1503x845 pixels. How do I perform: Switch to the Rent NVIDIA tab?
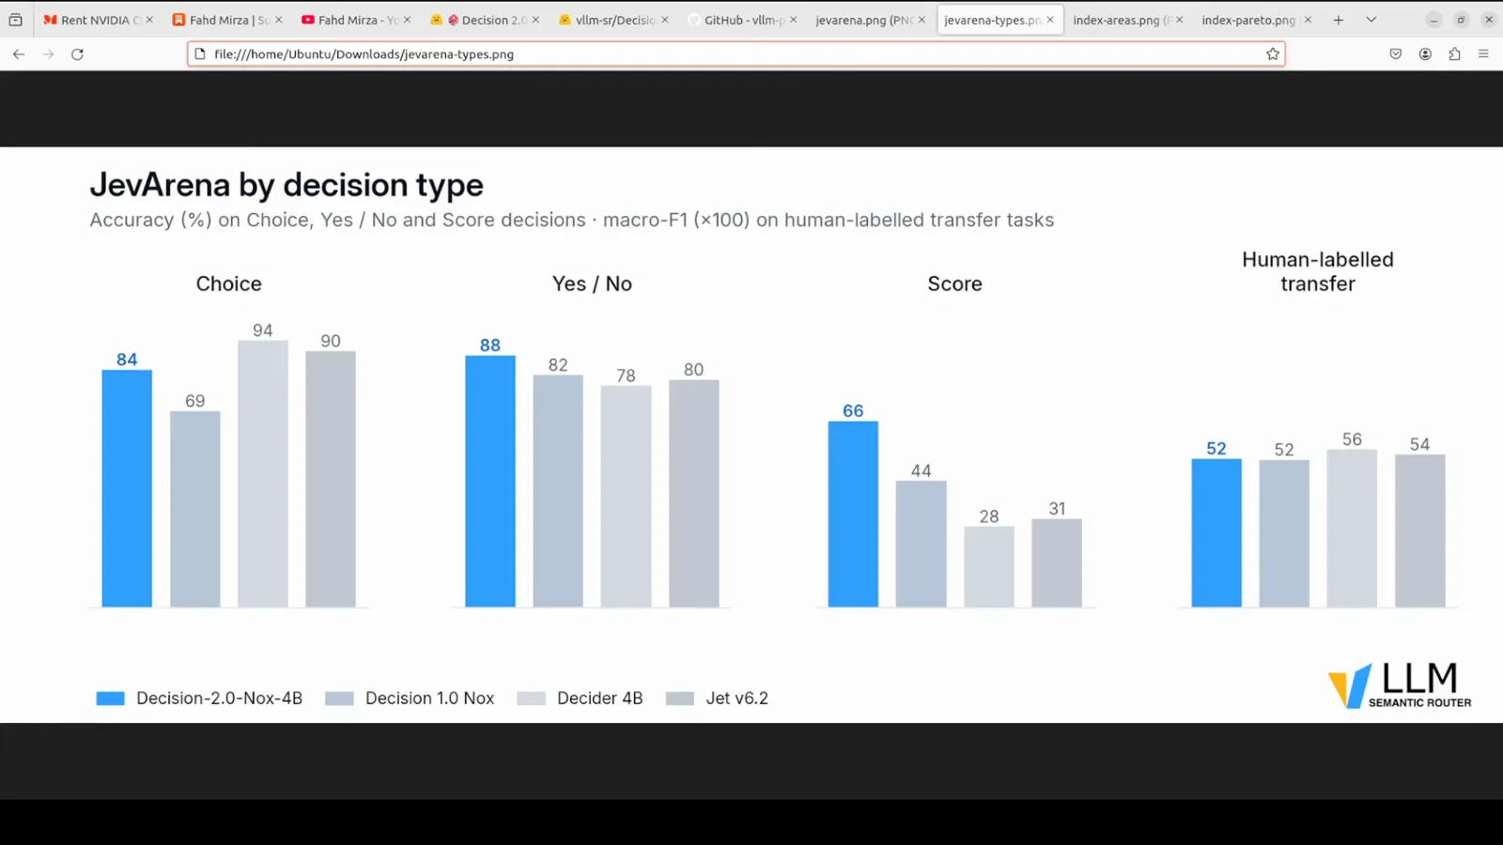tap(98, 20)
